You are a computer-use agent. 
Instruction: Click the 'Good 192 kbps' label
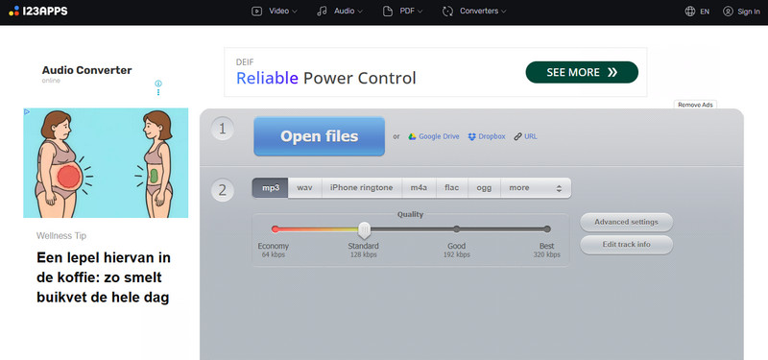pyautogui.click(x=457, y=251)
